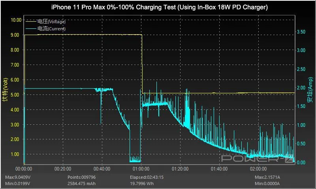Click the Max:2.1571A statistic
316x189 pixels.
267,177
